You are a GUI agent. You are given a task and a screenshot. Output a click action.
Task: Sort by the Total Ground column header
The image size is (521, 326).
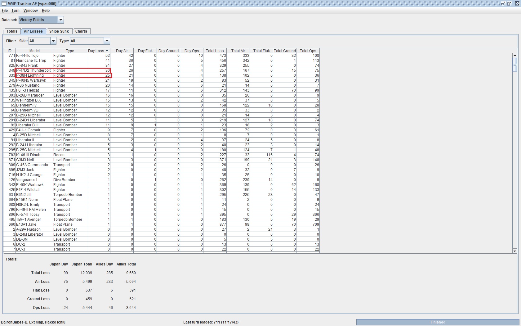(285, 51)
